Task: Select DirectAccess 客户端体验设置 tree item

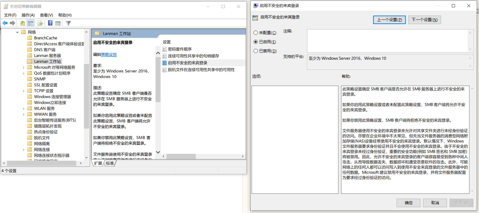Action: click(x=59, y=44)
